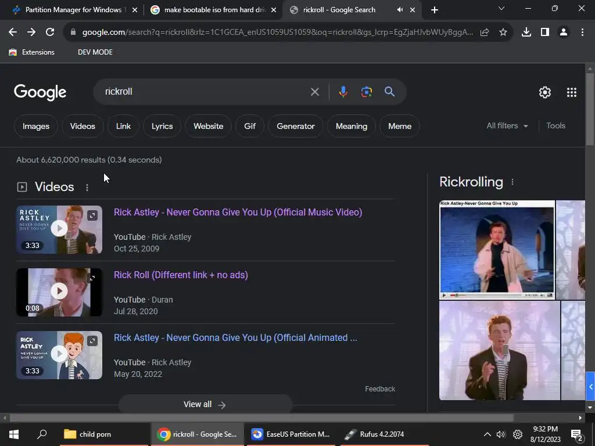Go back using the browser back arrow
The width and height of the screenshot is (595, 446).
pos(13,33)
